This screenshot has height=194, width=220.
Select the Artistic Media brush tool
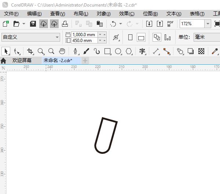pyautogui.click(x=86, y=51)
